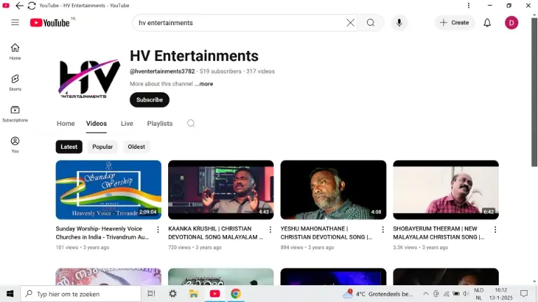
Task: Click the search input field
Action: (x=240, y=22)
